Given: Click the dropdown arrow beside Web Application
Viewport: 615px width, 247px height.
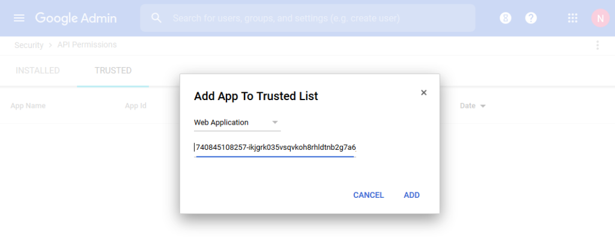Looking at the screenshot, I should coord(275,122).
